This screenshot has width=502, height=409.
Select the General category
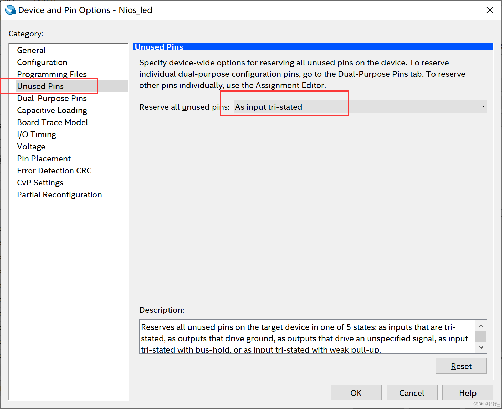31,50
